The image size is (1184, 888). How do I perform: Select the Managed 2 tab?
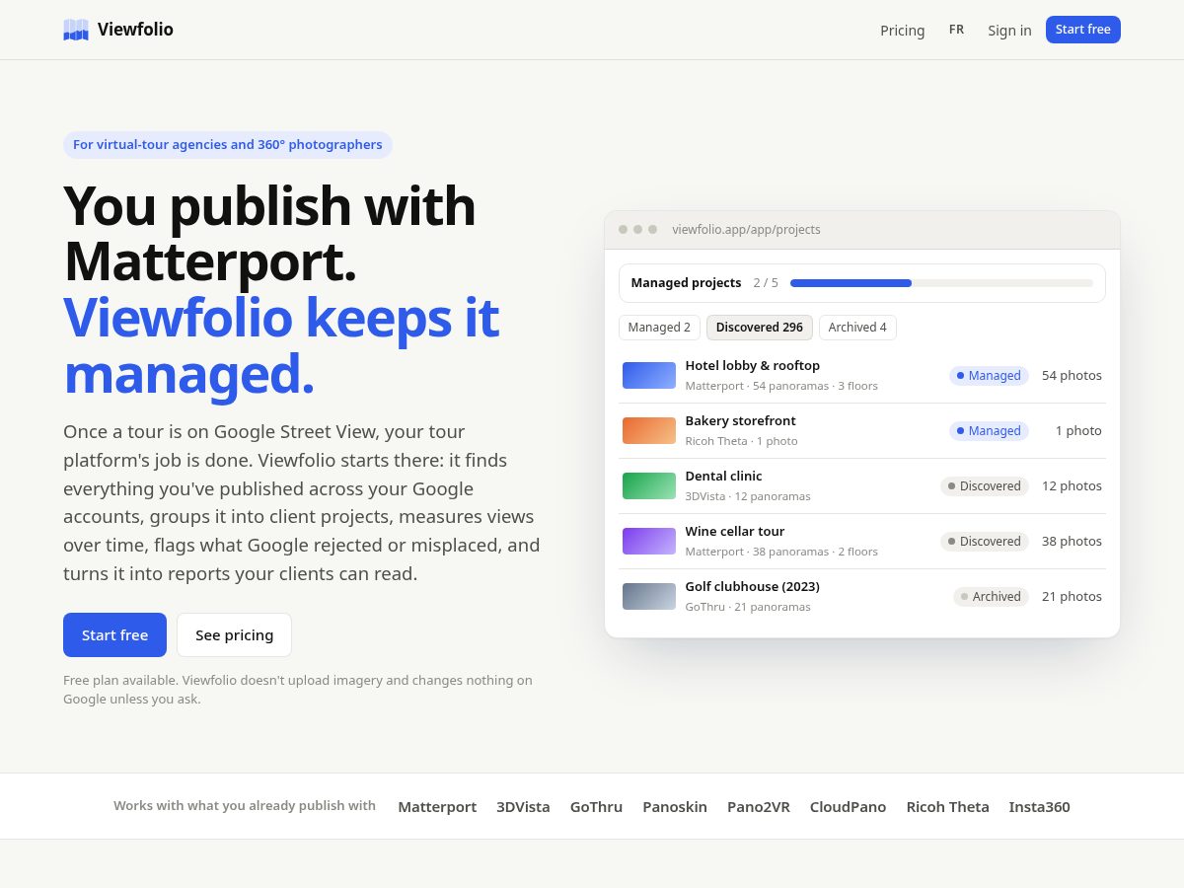(659, 328)
